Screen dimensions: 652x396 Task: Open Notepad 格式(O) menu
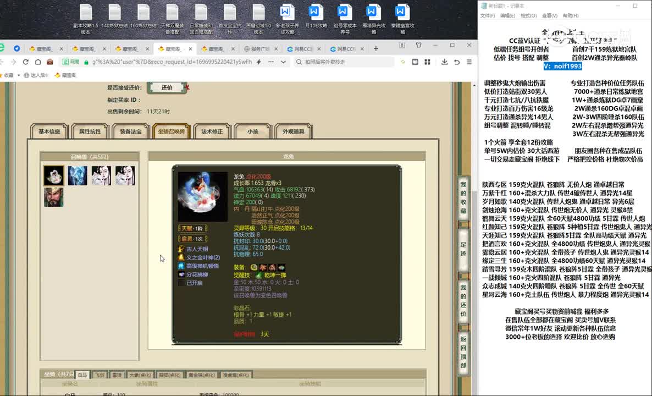[528, 15]
